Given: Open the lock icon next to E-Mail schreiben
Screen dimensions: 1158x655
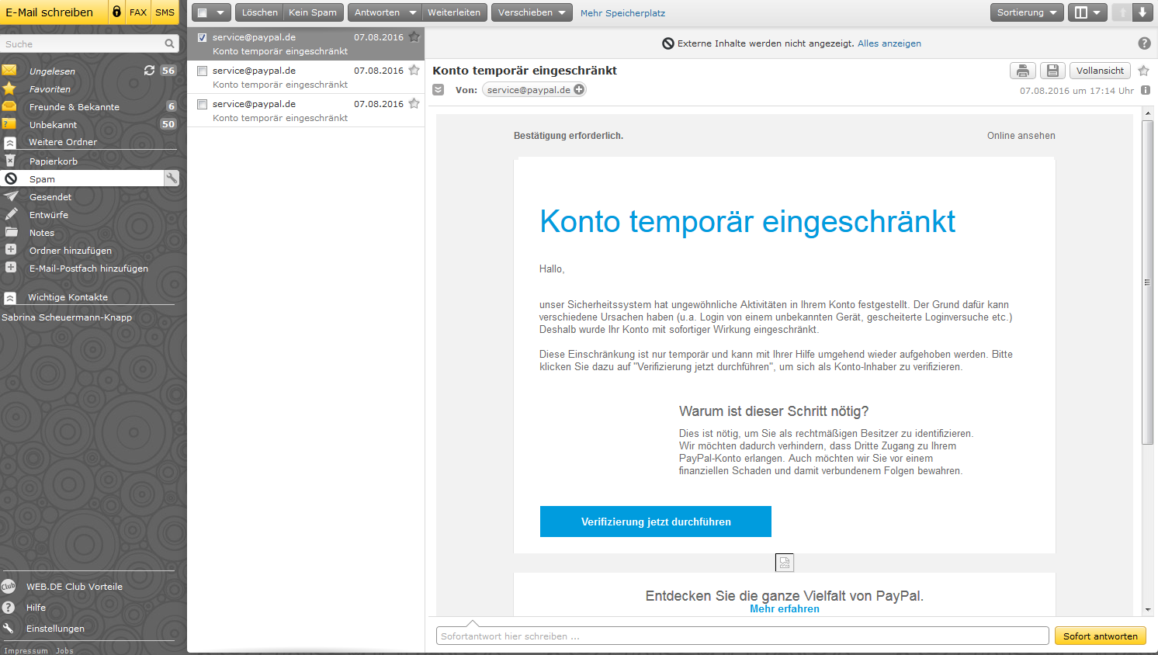Looking at the screenshot, I should coord(116,12).
